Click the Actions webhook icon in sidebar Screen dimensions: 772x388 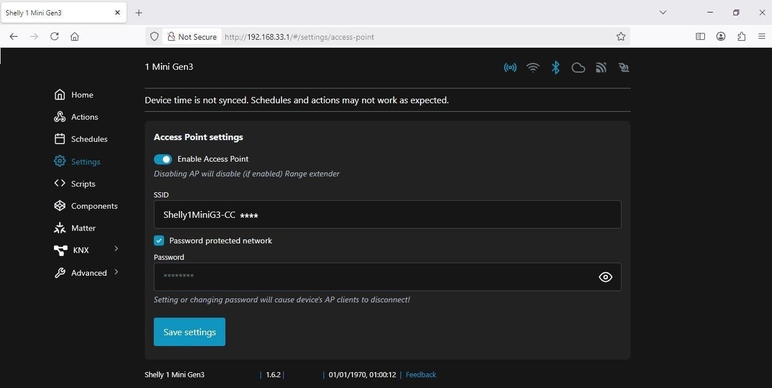[x=60, y=116]
